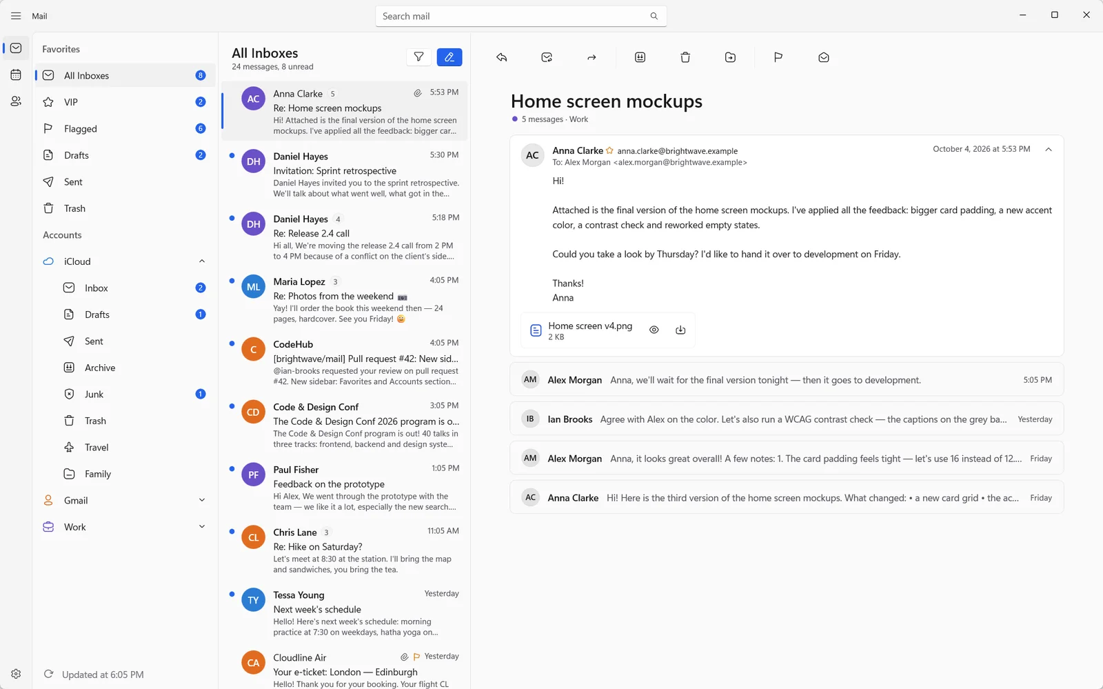Open the Contacts view in the left rail

tap(16, 101)
